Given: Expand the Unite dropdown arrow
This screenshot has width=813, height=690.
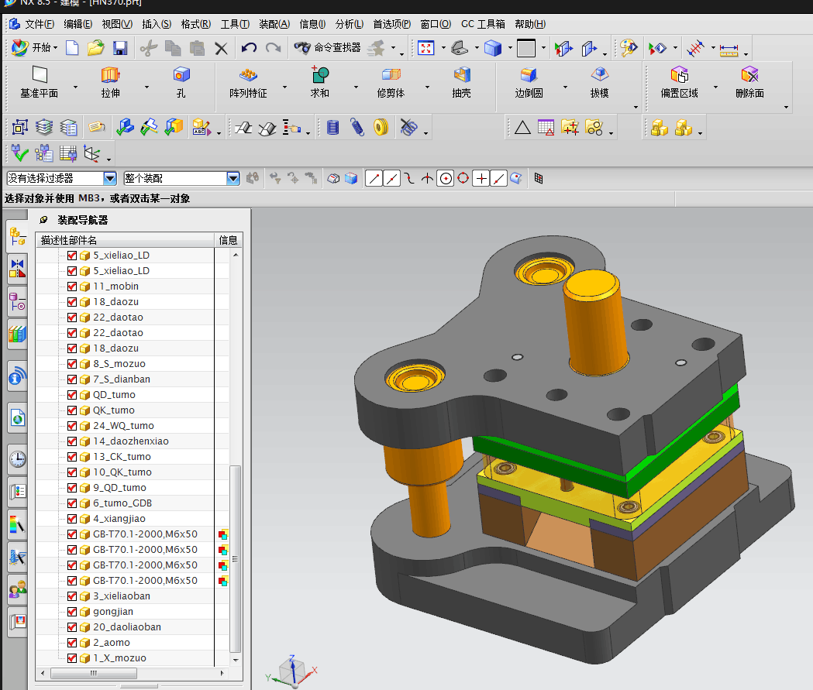Looking at the screenshot, I should point(356,87).
